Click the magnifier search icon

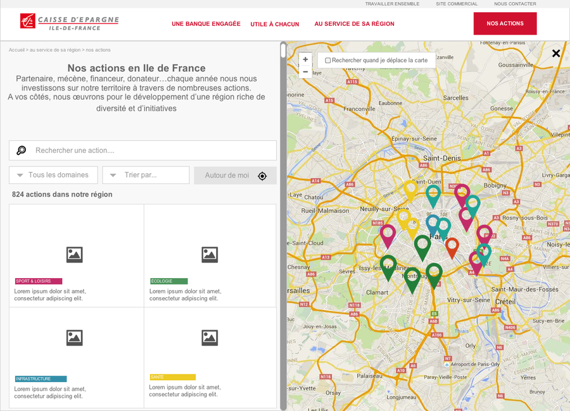click(x=22, y=150)
